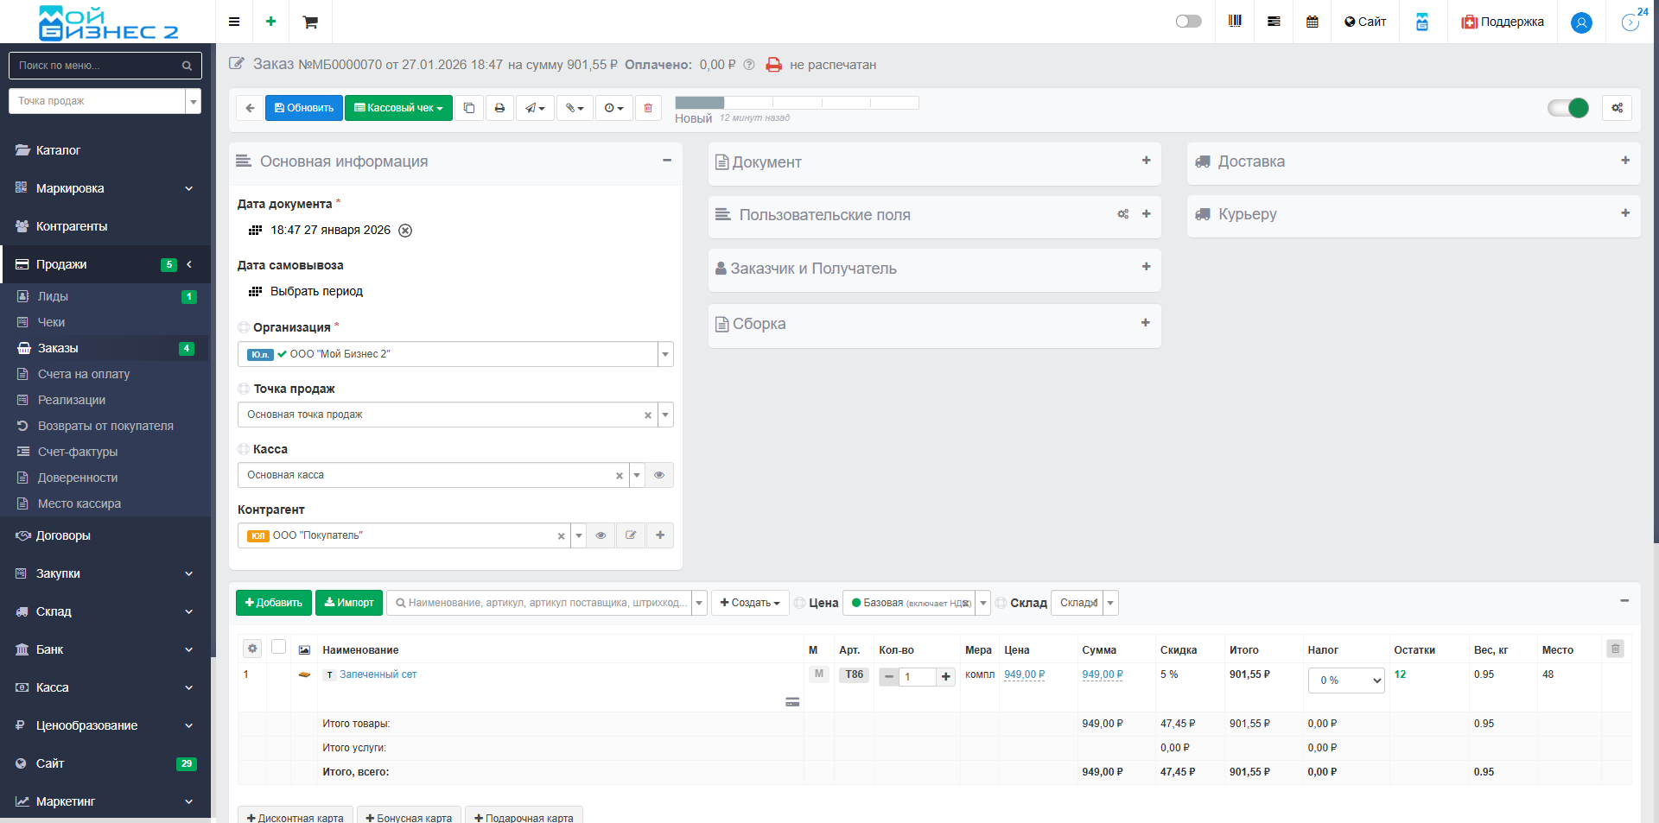Open the Организация dropdown
Image resolution: width=1659 pixels, height=823 pixels.
tap(665, 354)
